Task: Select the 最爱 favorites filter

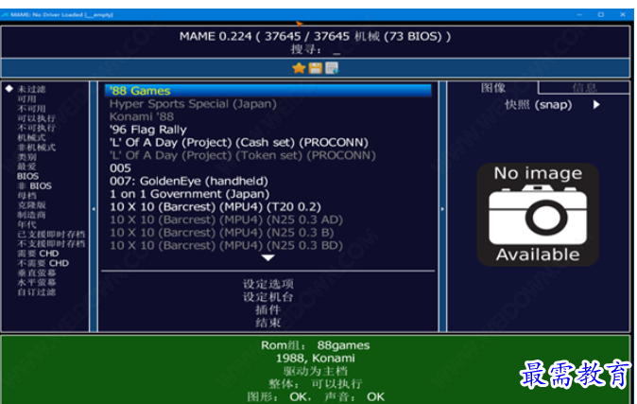Action: pyautogui.click(x=26, y=167)
